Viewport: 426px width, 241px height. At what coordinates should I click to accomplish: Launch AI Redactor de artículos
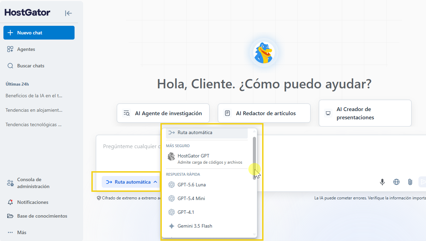pyautogui.click(x=264, y=113)
